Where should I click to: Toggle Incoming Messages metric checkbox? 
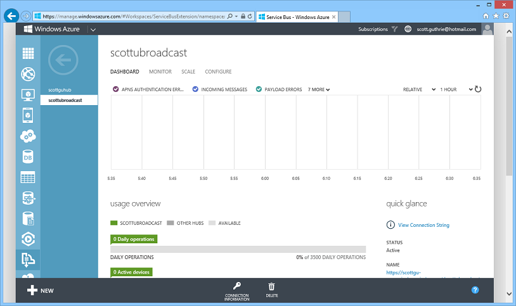(195, 89)
